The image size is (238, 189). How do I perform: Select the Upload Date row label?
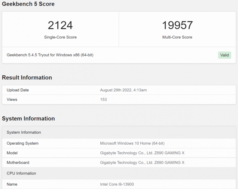click(18, 90)
